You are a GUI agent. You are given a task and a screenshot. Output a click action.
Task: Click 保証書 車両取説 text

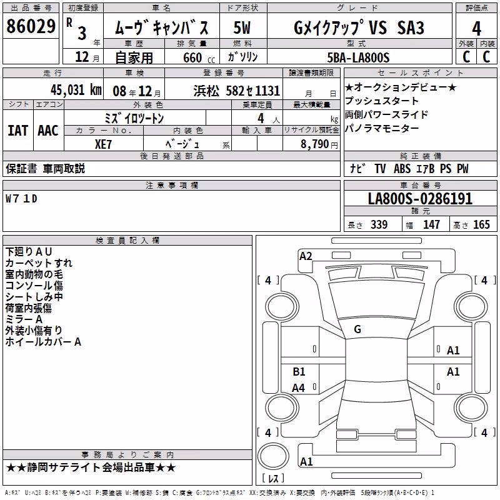(x=45, y=169)
